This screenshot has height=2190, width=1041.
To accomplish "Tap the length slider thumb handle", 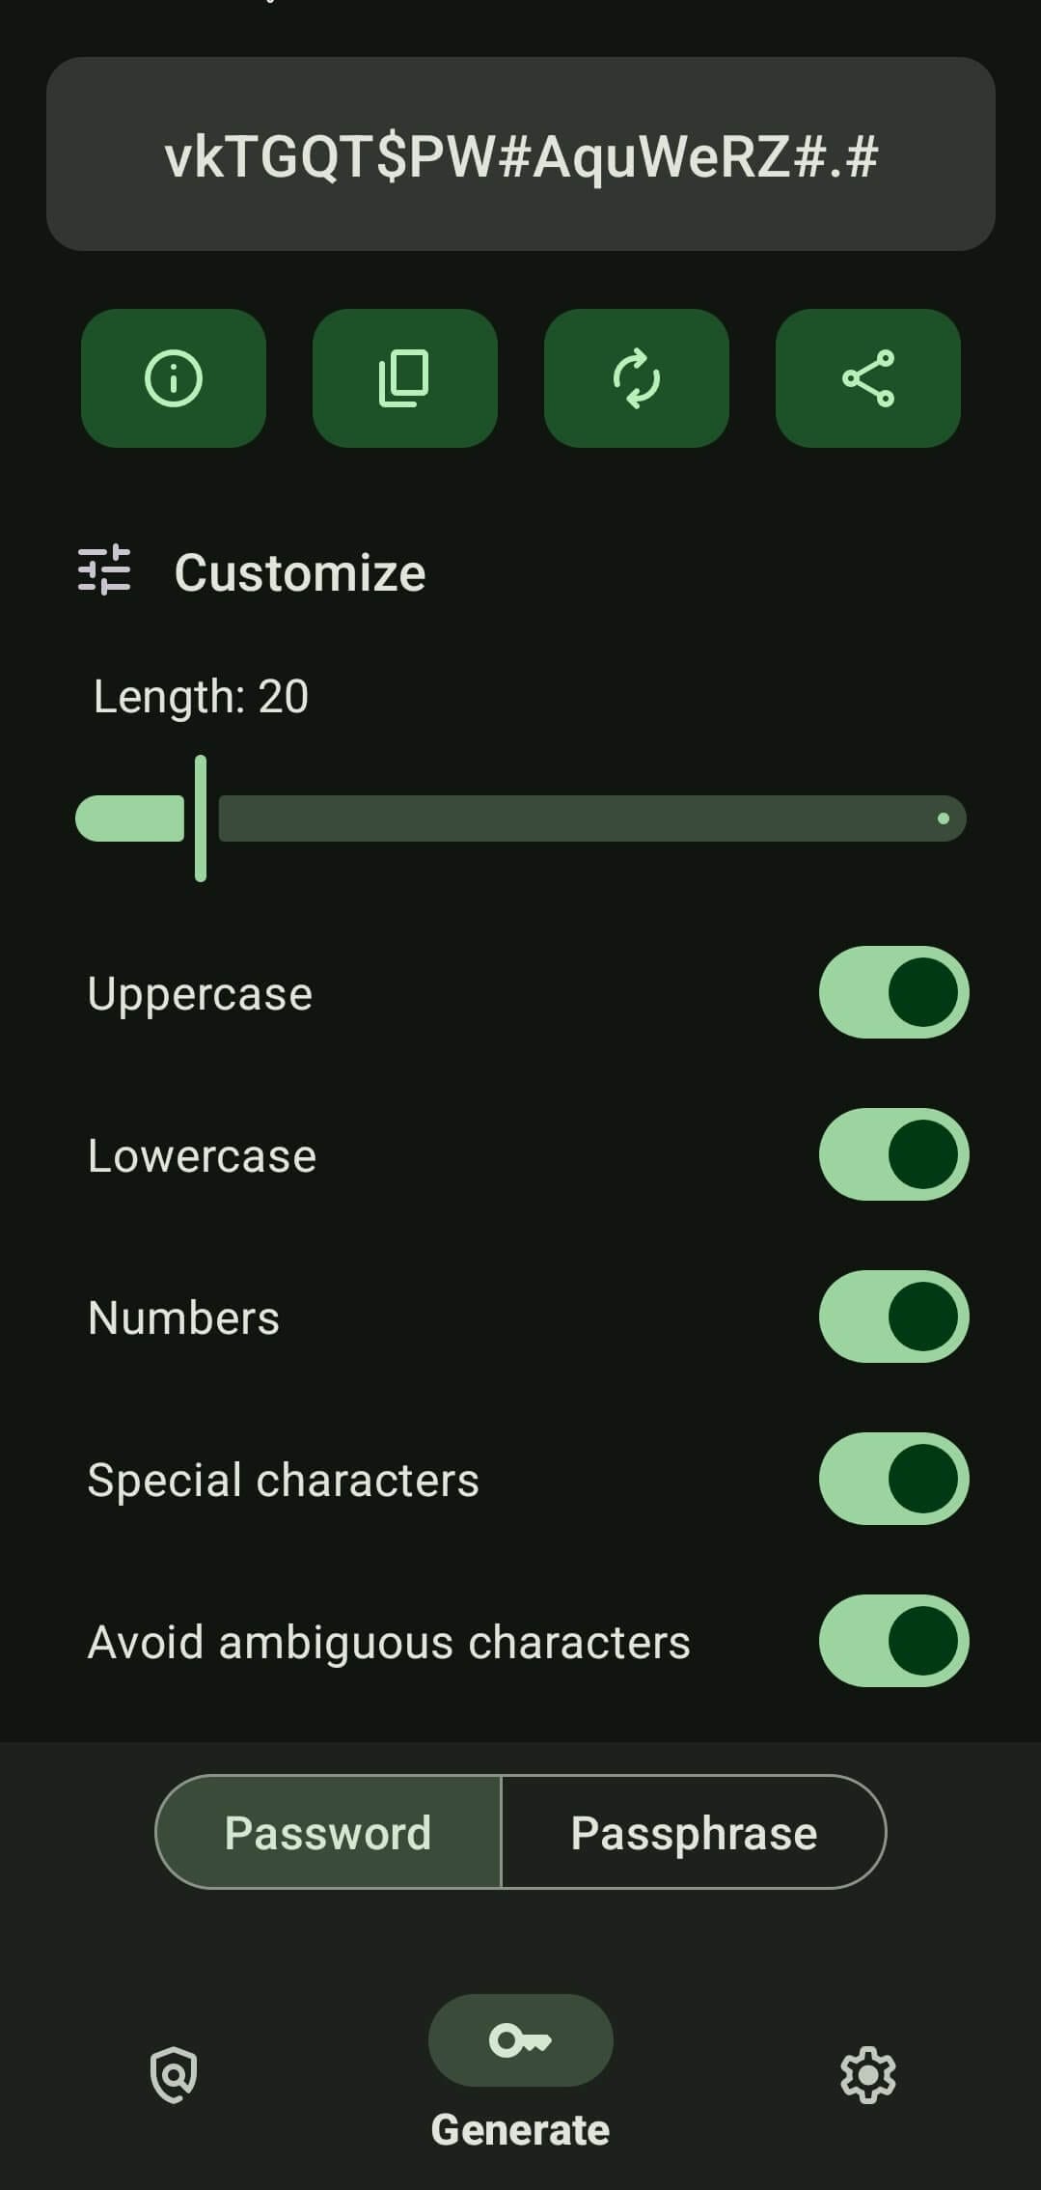I will [201, 818].
